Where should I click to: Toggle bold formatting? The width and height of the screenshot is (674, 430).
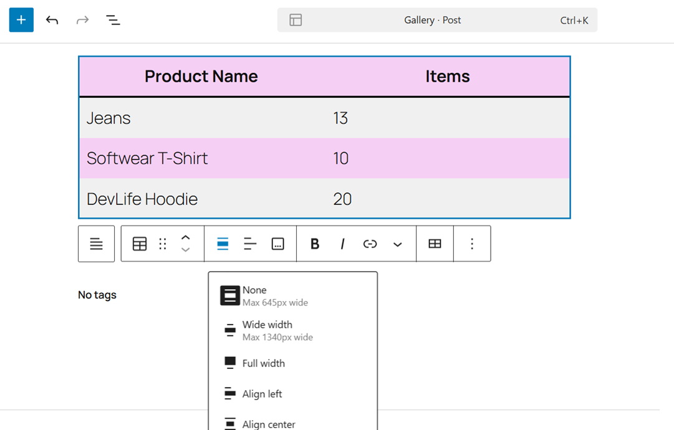click(x=314, y=244)
